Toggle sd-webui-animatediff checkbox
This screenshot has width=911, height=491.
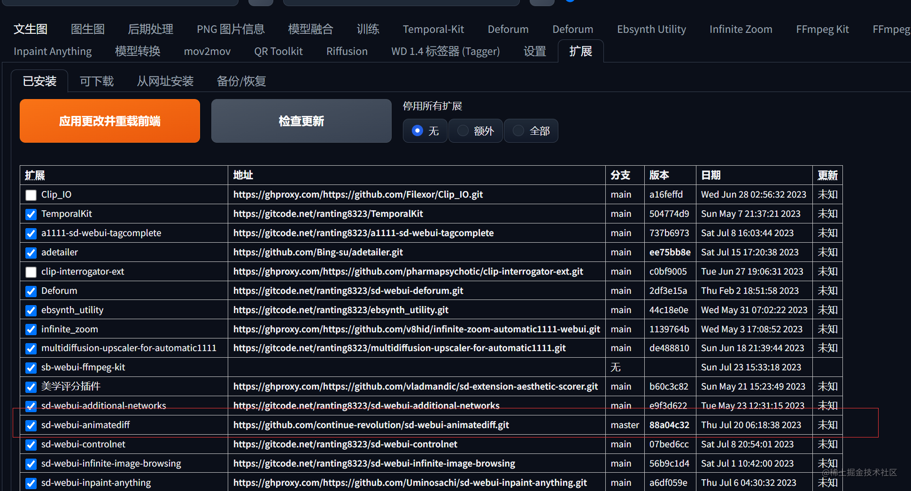(x=31, y=426)
